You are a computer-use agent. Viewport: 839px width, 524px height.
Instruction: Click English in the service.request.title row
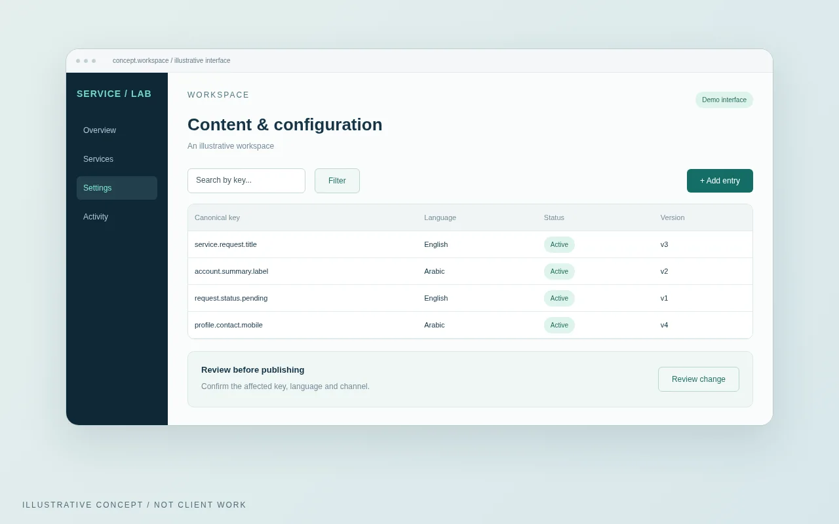(436, 244)
